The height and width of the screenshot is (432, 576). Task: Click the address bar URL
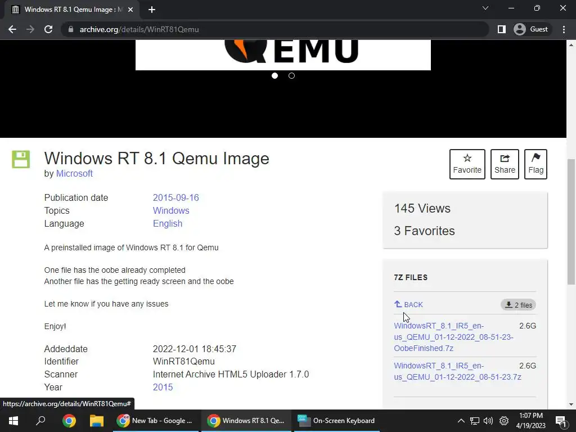[x=139, y=29]
